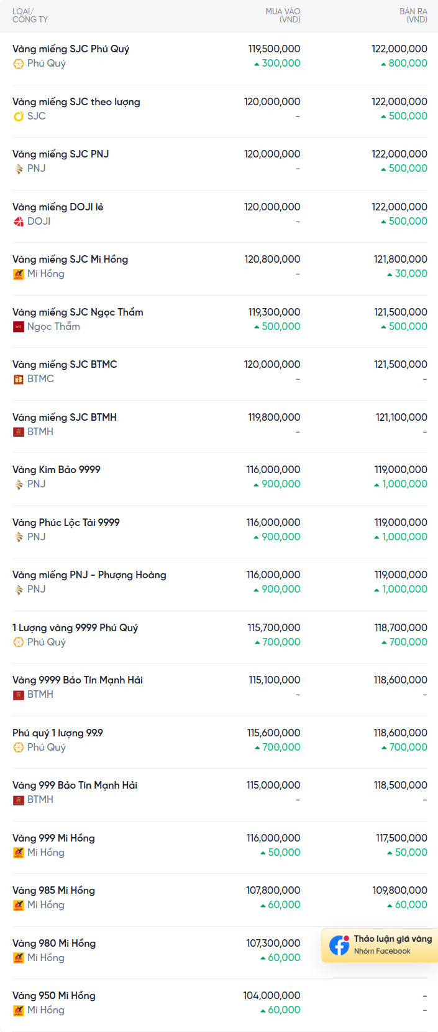Open Vàng miếng PNJ - Phượng Hoàng entry

pyautogui.click(x=89, y=575)
